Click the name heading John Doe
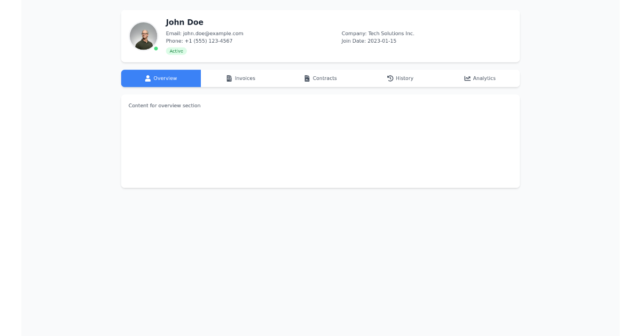 point(184,22)
